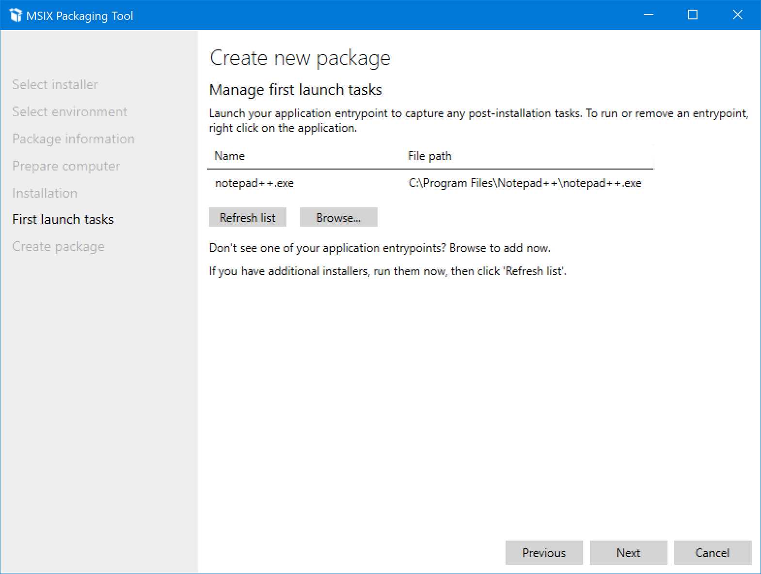Close the MSIX Packaging Tool window
The width and height of the screenshot is (761, 574).
(x=737, y=15)
